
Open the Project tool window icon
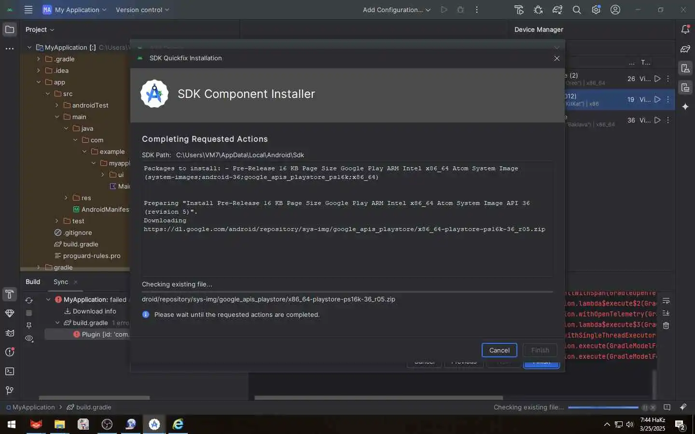[x=9, y=29]
